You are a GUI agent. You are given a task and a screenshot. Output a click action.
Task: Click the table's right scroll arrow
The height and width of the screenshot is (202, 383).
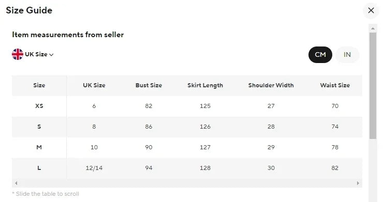point(358,183)
